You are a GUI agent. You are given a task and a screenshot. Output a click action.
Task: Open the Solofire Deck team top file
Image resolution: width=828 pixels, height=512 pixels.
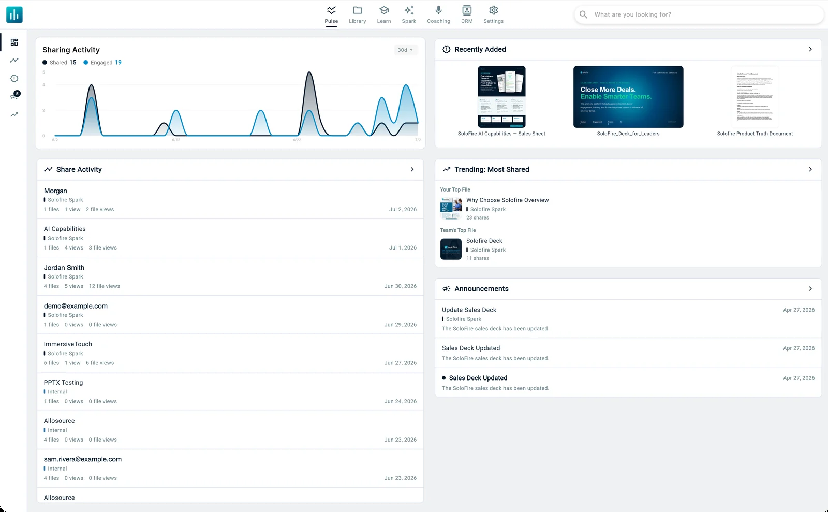tap(484, 241)
